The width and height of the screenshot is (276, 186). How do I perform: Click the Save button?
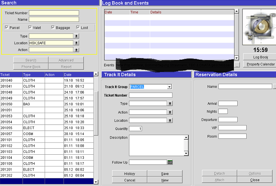[165, 174]
